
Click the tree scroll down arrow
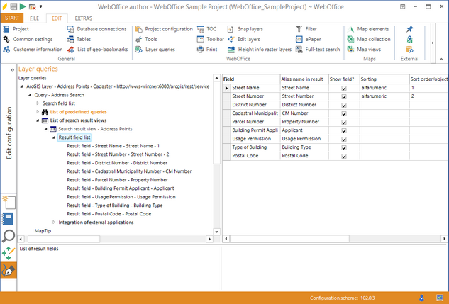tap(217, 232)
